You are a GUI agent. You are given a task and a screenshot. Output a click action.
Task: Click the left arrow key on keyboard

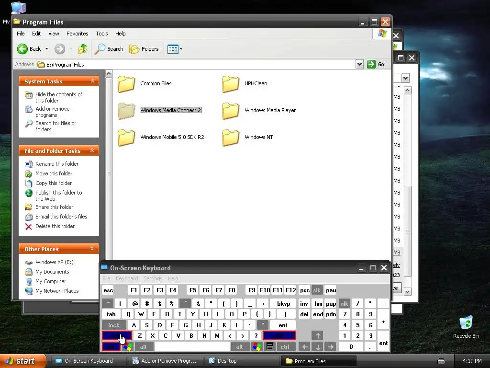tap(305, 347)
